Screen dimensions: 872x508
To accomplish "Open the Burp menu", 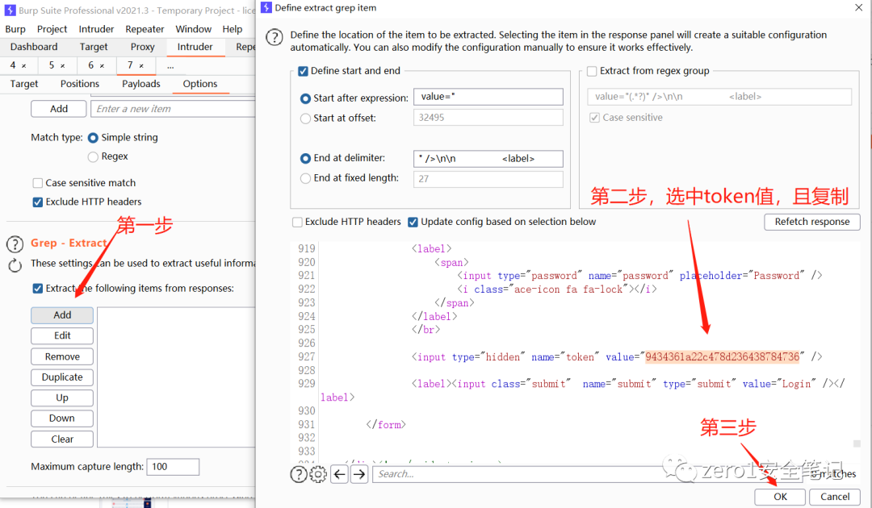I will click(x=15, y=29).
